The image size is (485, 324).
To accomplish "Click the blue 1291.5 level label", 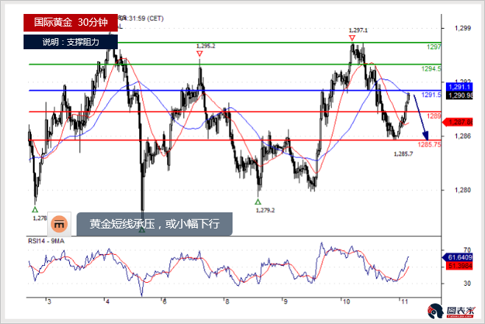I will pos(431,95).
